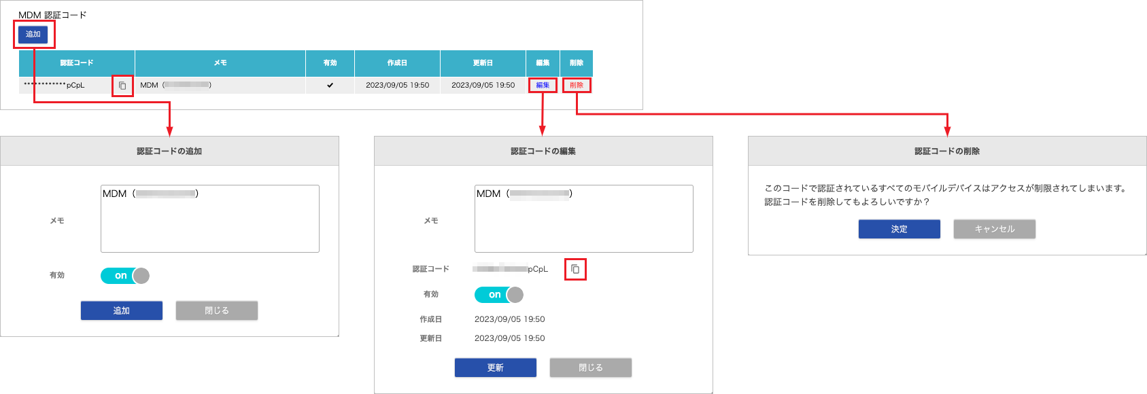Click the 作成日 column header
Viewport: 1147px width, 394px height.
point(397,63)
